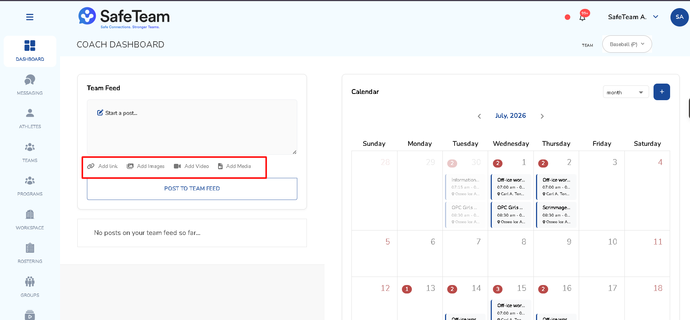The height and width of the screenshot is (320, 690).
Task: Open Rostering from the sidebar
Action: click(x=30, y=253)
